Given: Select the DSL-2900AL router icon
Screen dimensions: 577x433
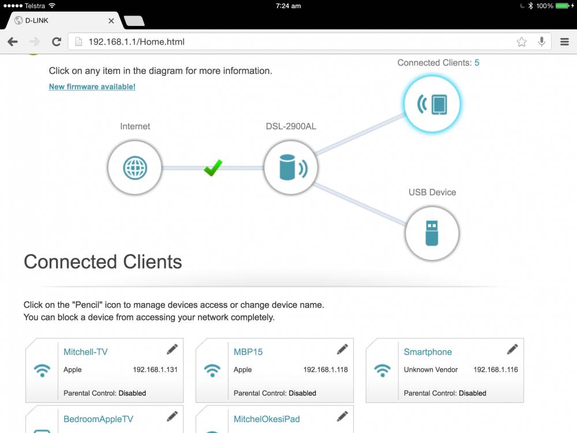Looking at the screenshot, I should (x=291, y=168).
